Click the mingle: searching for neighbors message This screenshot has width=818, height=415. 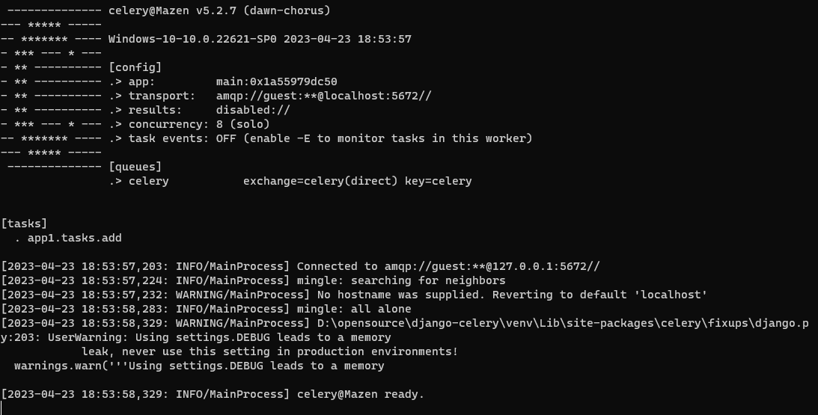[400, 280]
